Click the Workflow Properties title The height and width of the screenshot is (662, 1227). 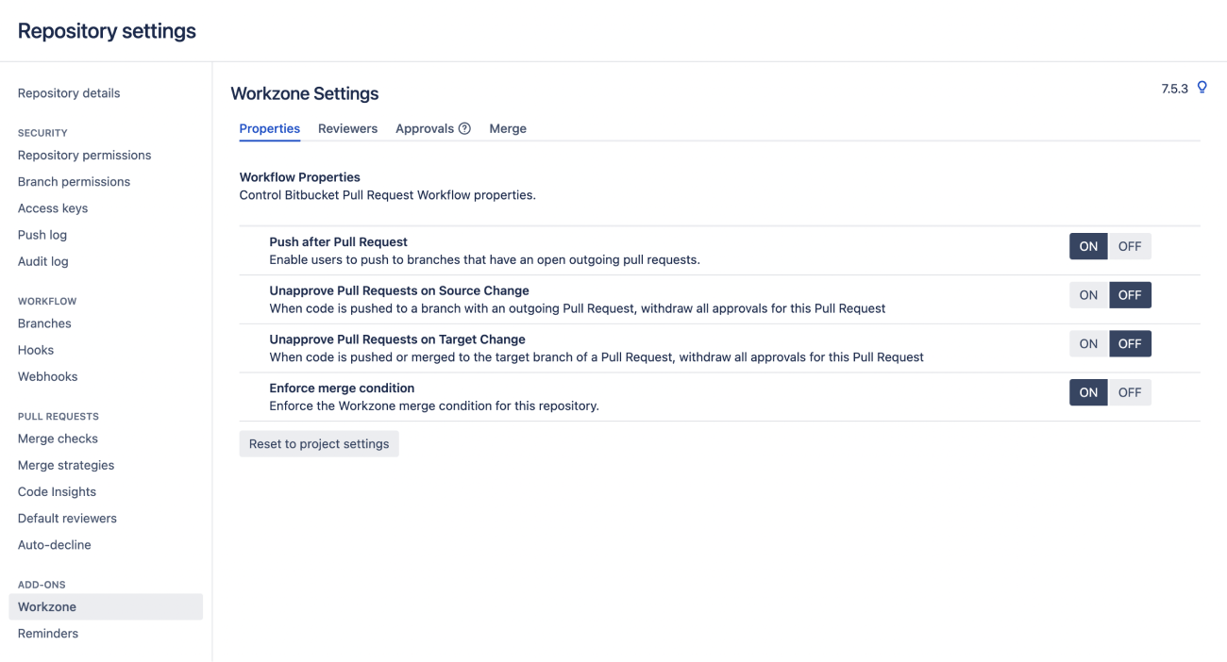[300, 177]
